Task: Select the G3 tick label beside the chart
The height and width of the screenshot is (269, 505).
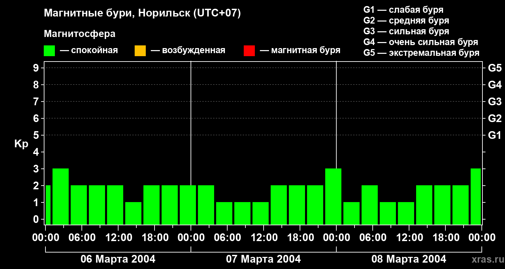Action: [x=495, y=102]
